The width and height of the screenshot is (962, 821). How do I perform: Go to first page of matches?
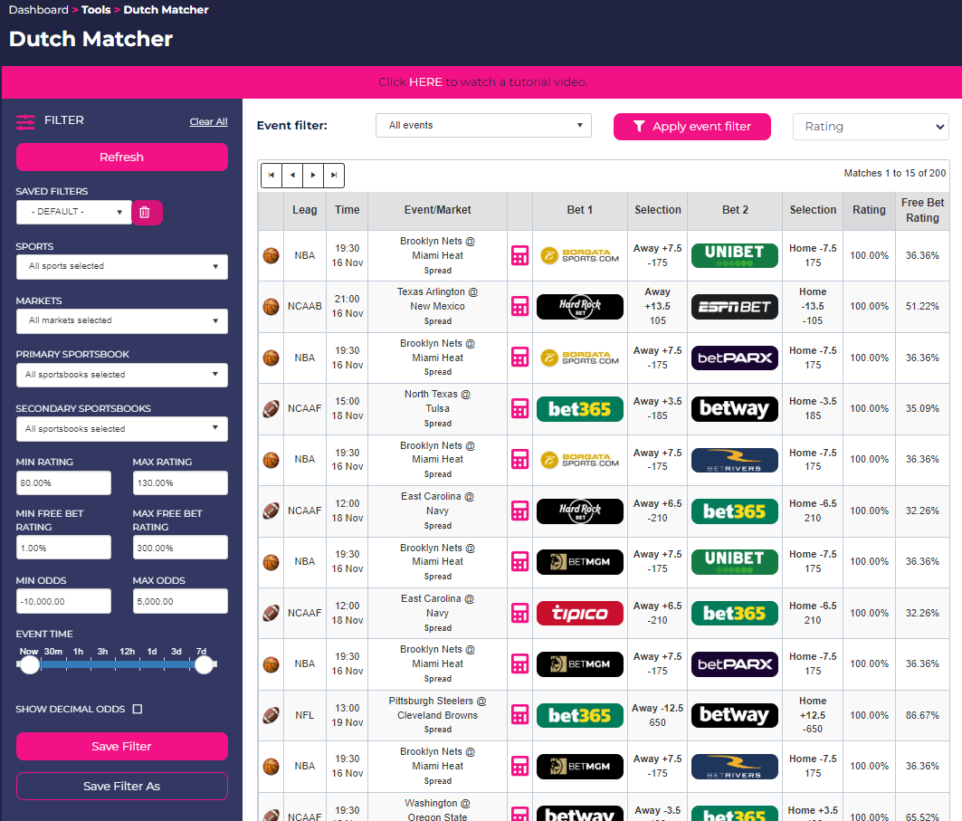[271, 176]
